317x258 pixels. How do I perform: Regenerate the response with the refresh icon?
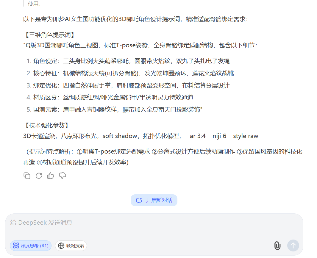(39, 176)
